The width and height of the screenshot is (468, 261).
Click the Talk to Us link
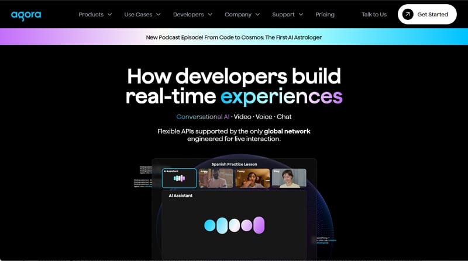click(x=374, y=14)
